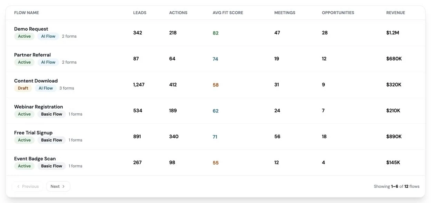The width and height of the screenshot is (431, 203).
Task: Sort by the Revenue column header
Action: click(x=396, y=13)
